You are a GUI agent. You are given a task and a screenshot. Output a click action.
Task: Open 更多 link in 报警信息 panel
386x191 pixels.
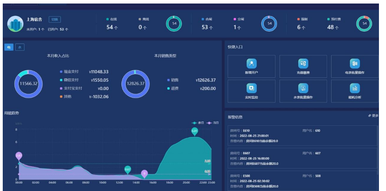pos(373,116)
